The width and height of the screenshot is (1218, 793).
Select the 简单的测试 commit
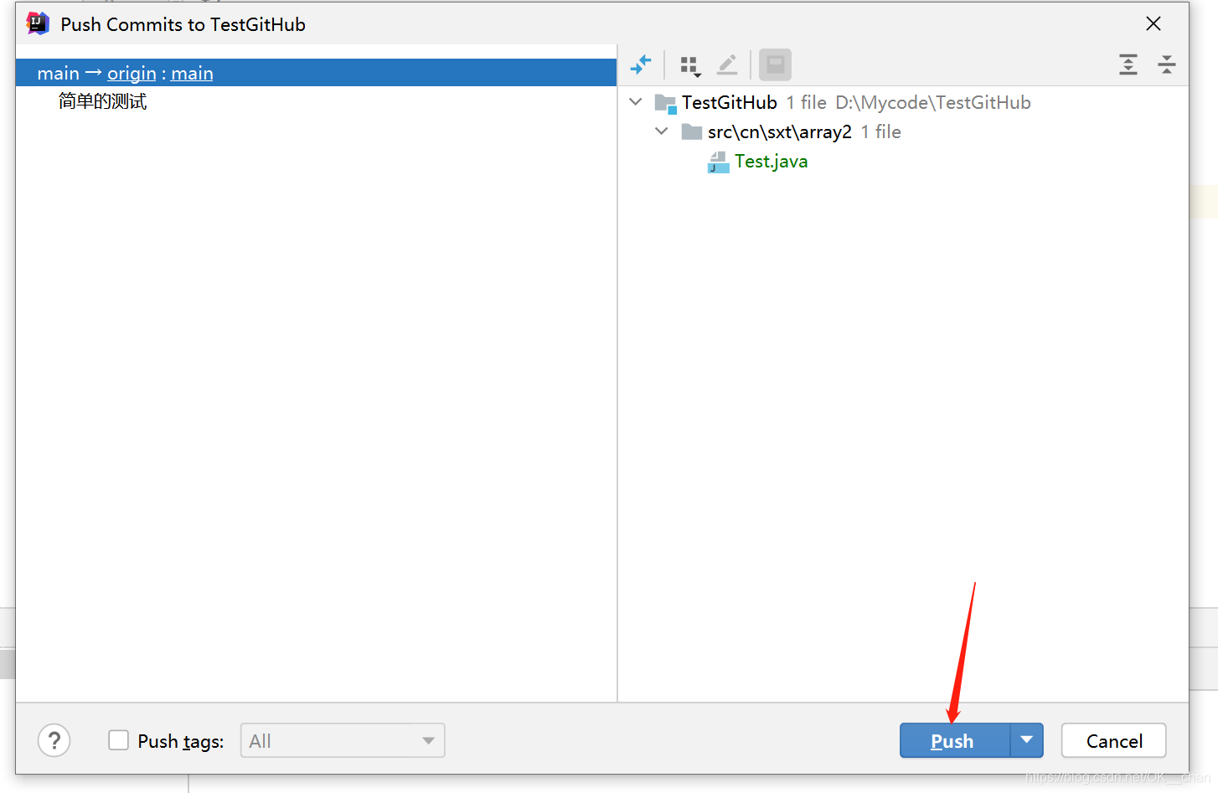point(102,101)
